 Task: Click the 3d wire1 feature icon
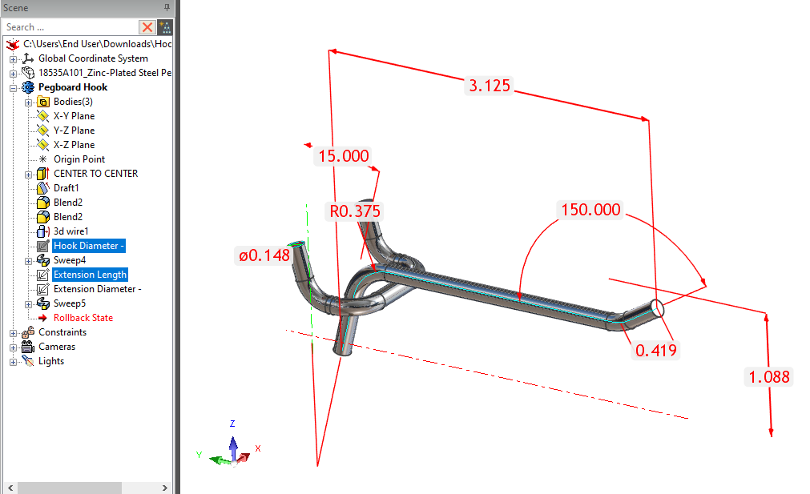pos(43,231)
